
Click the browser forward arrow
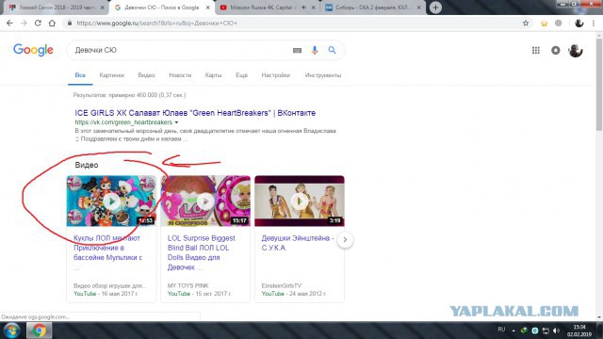pyautogui.click(x=24, y=24)
